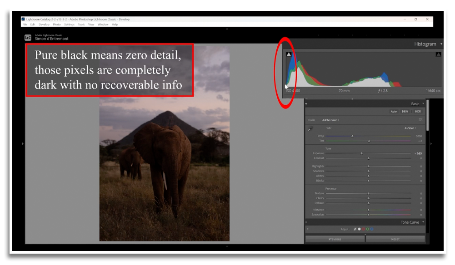
Task: Show the filmstrip via bottom arrow
Action: [227, 246]
